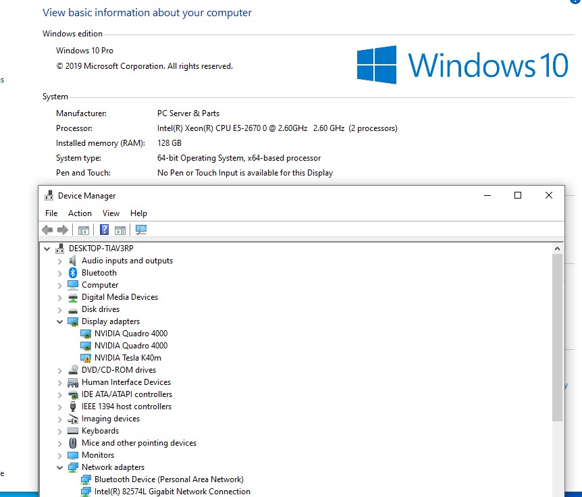This screenshot has width=582, height=497.
Task: Expand the Disk drives category
Action: (60, 309)
